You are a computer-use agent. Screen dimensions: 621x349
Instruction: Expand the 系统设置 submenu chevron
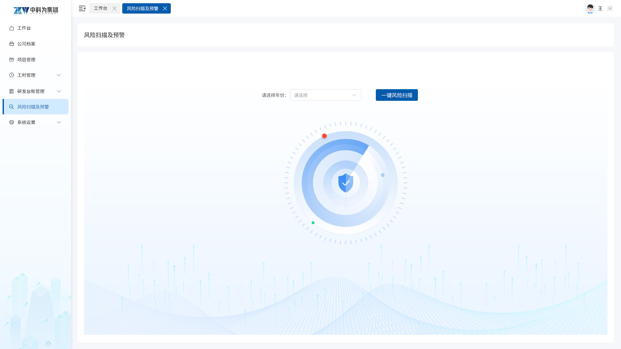pos(59,122)
